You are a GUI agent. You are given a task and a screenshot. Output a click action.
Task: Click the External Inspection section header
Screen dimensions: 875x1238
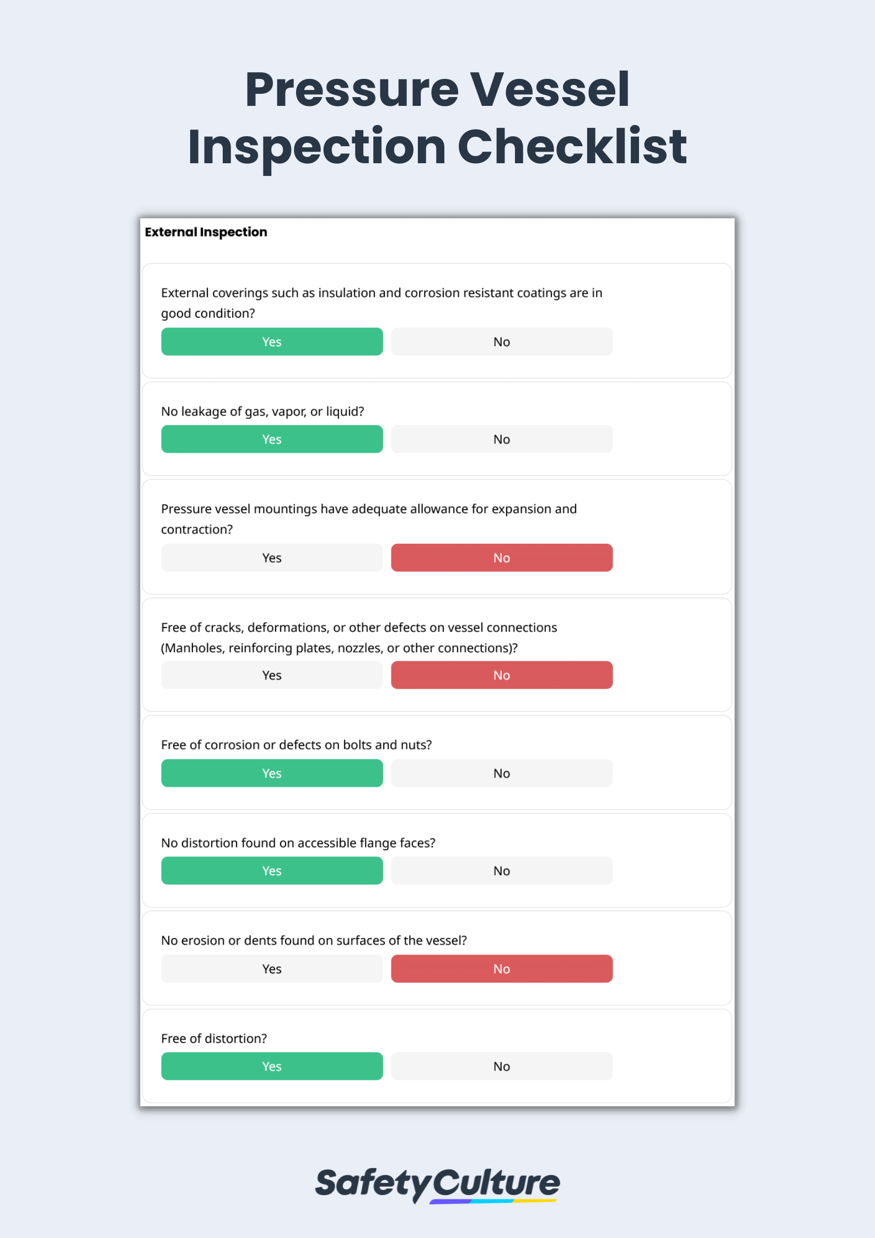tap(206, 232)
